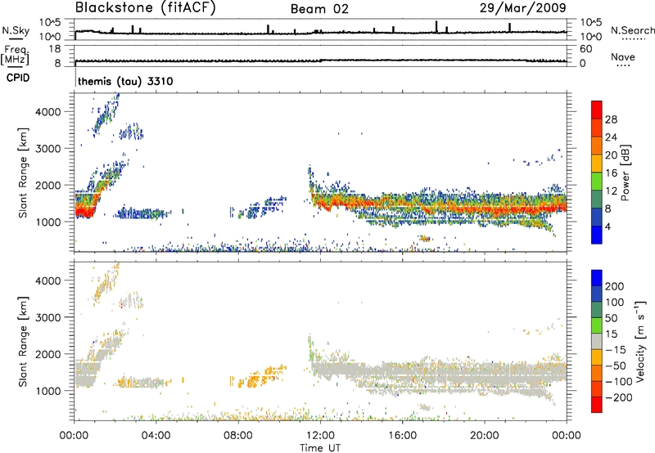The image size is (655, 453).
Task: Click the 28 label on Power colorbar
Action: [x=611, y=119]
